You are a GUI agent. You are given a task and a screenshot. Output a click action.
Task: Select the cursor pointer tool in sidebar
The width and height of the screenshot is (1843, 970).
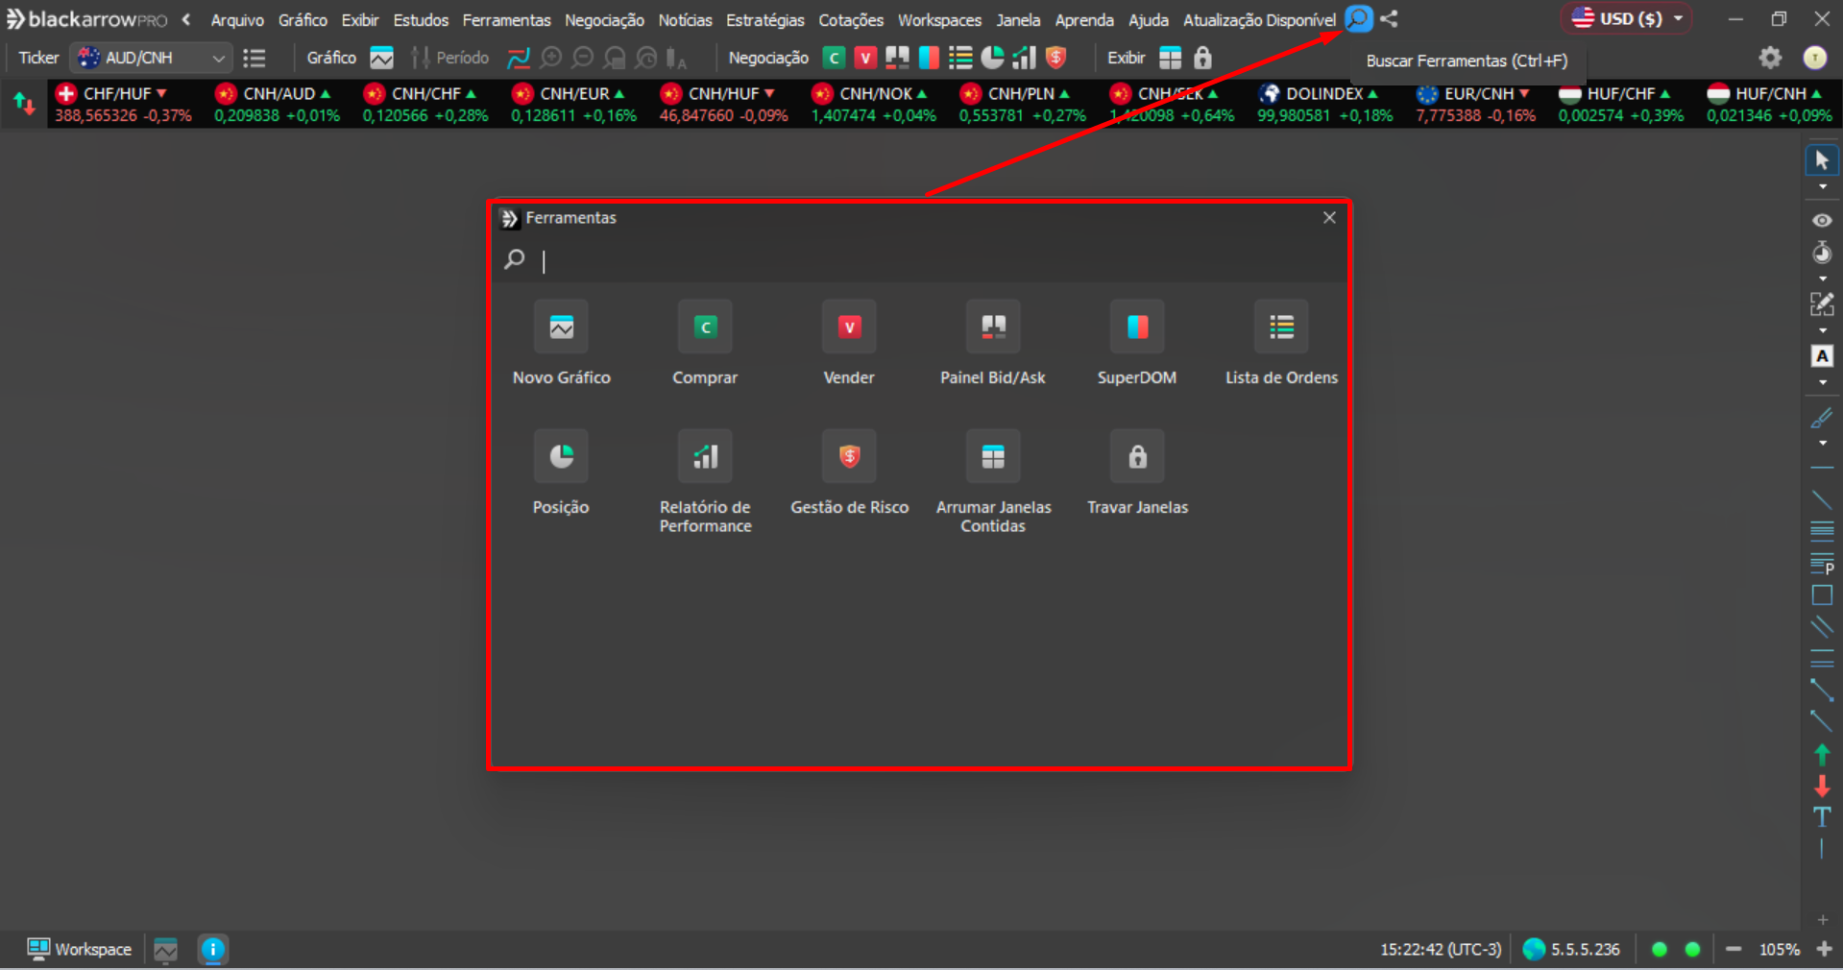click(x=1822, y=160)
